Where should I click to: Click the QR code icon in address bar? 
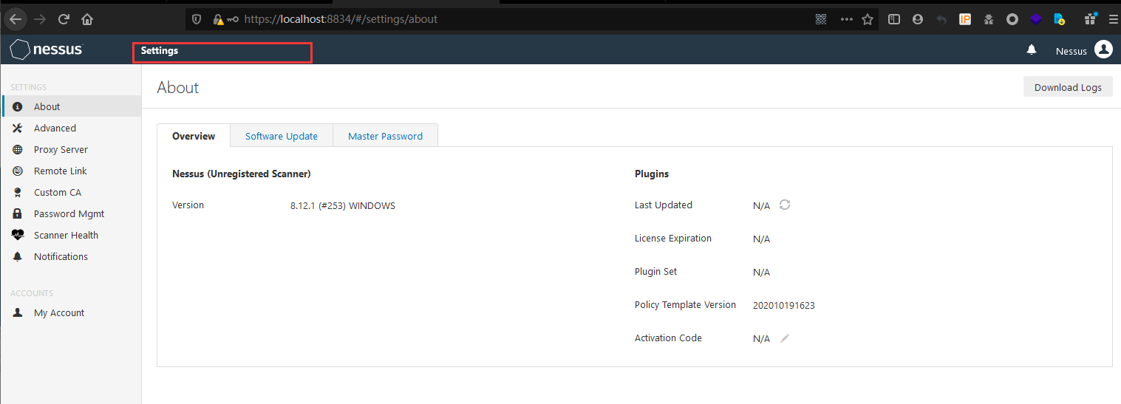point(821,19)
